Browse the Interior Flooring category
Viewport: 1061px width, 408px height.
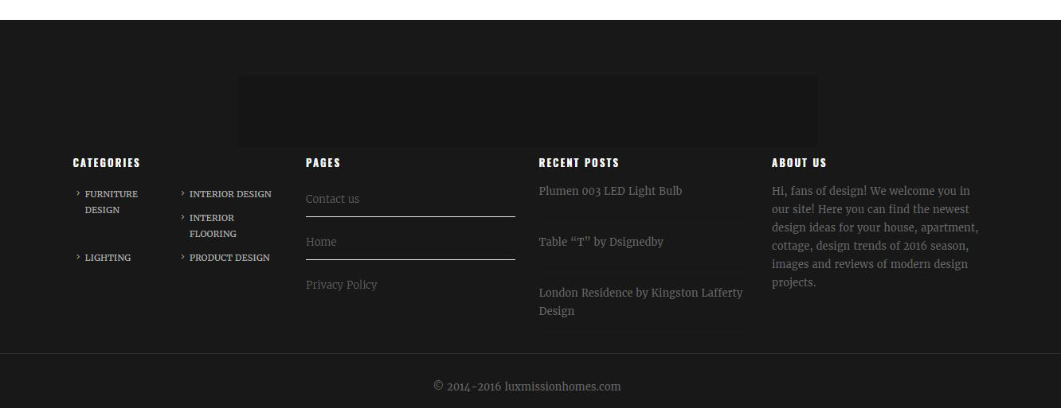212,226
